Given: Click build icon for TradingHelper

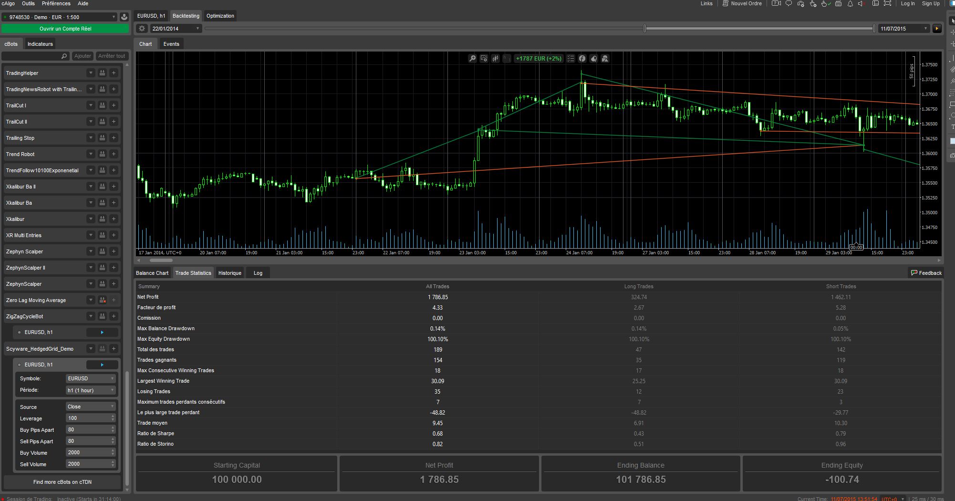Looking at the screenshot, I should click(102, 73).
